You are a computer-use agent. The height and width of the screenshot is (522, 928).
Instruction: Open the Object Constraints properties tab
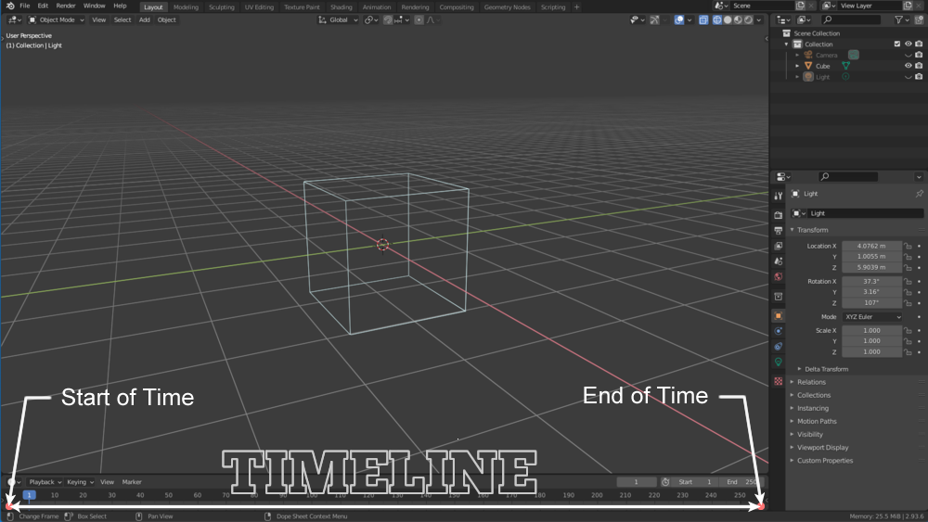[x=779, y=347]
